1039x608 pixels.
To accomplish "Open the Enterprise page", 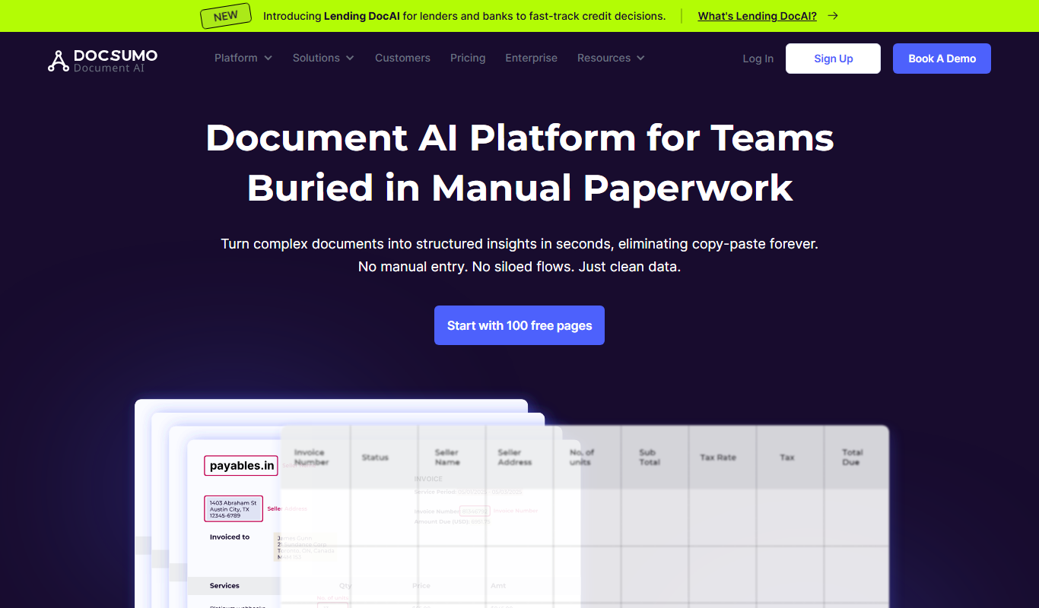I will [531, 58].
